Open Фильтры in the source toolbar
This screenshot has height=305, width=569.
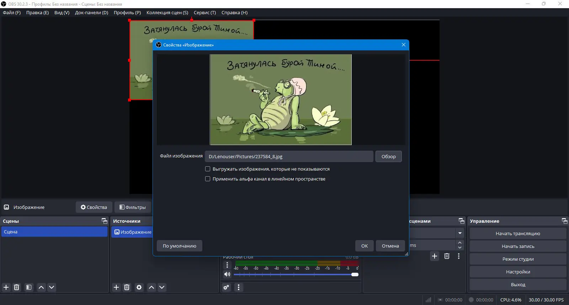tap(133, 207)
